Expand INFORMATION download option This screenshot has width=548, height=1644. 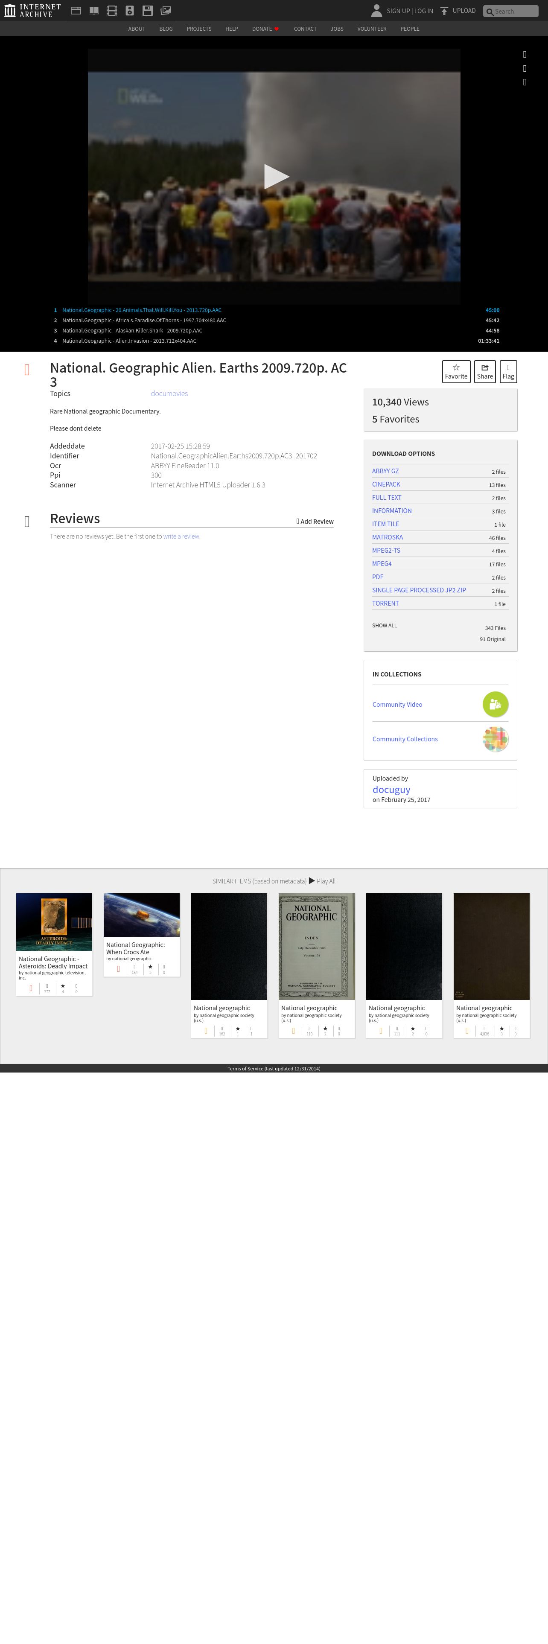[392, 510]
